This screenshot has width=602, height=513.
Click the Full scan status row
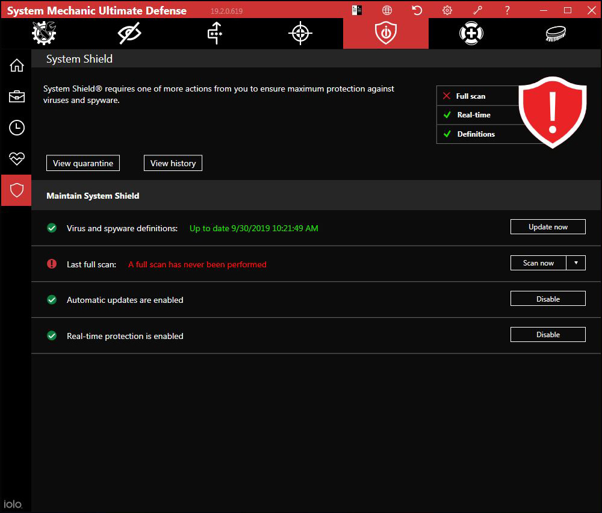click(478, 96)
